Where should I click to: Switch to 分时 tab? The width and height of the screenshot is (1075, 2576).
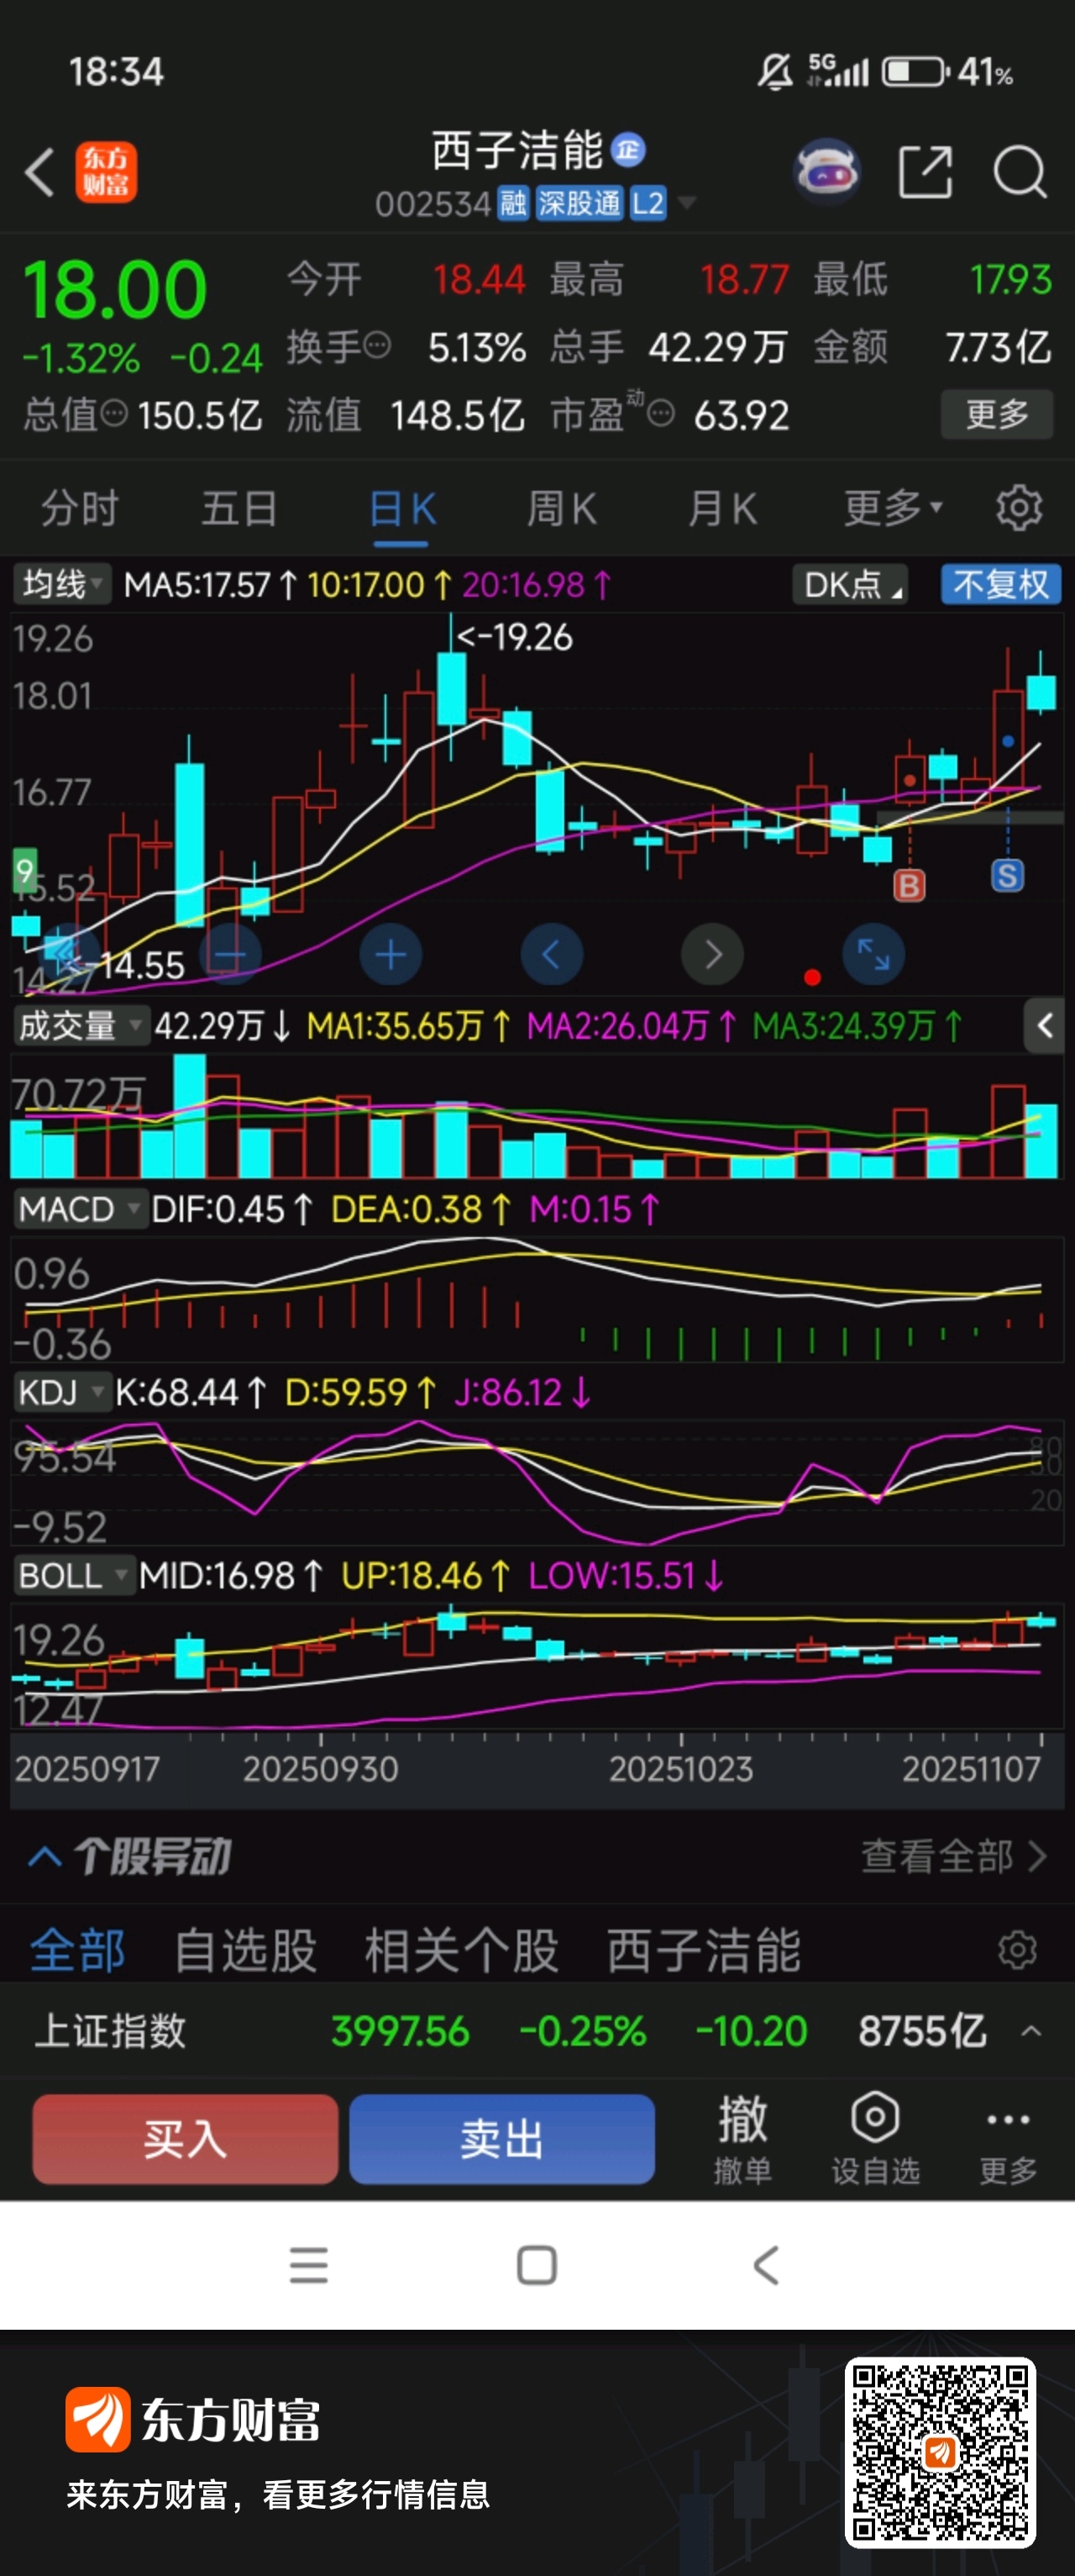click(x=80, y=508)
